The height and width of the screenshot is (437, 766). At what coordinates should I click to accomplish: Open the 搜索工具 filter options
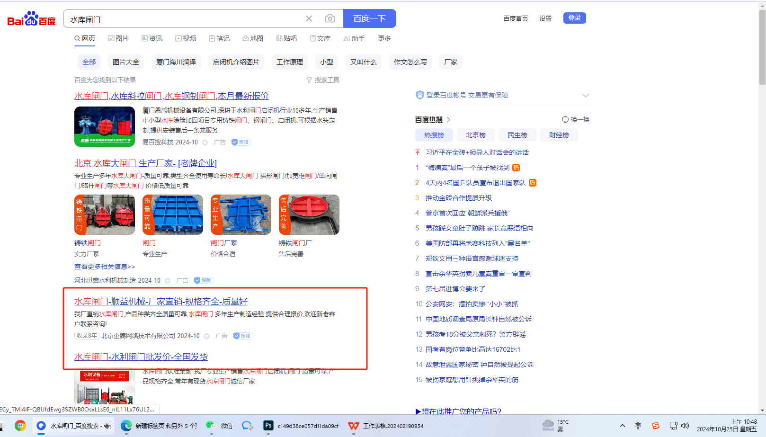tap(323, 80)
